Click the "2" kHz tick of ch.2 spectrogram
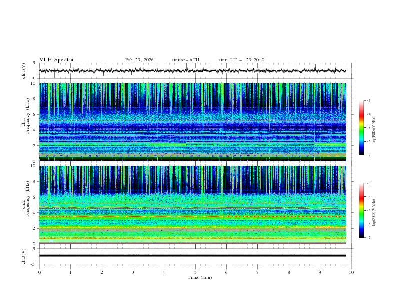The image size is (396, 306). (35, 228)
